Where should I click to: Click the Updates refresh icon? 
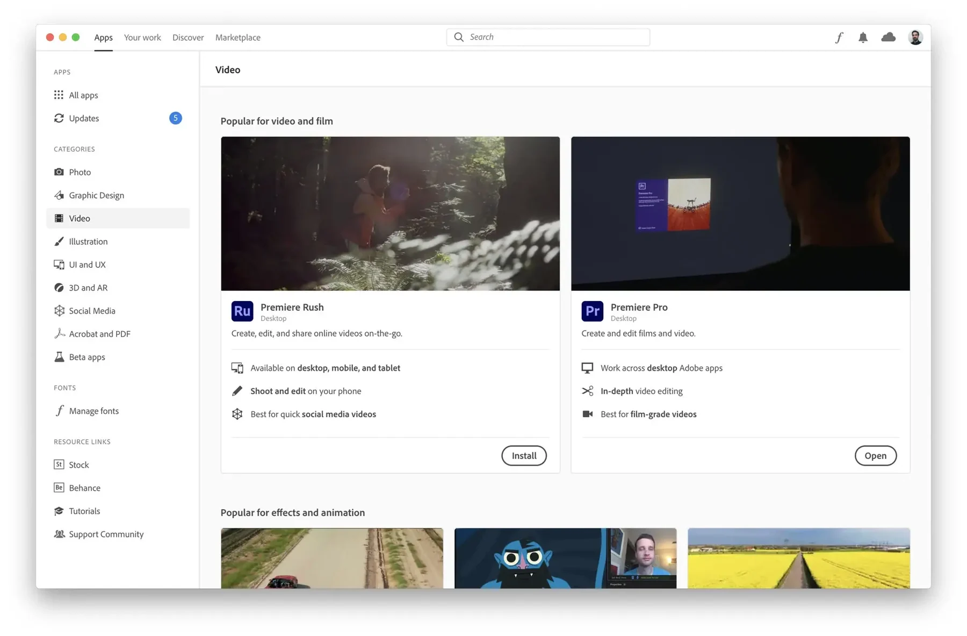click(59, 118)
